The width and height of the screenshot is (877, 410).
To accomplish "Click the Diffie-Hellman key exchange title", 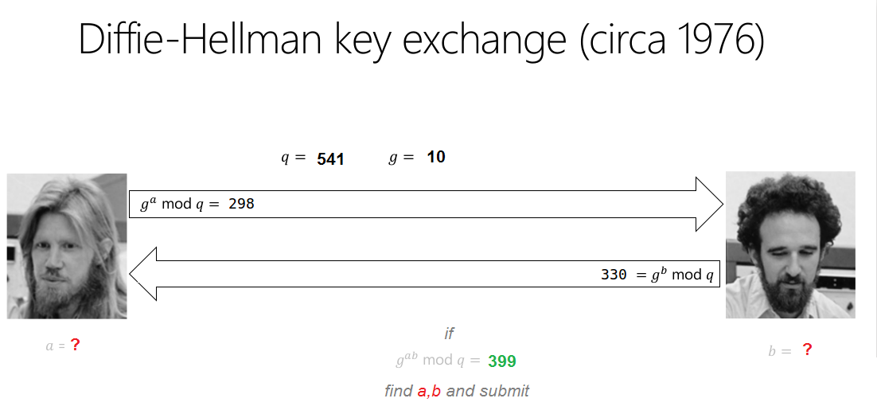I will coord(420,40).
